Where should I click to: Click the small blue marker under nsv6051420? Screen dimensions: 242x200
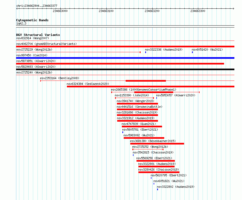click(x=192, y=52)
